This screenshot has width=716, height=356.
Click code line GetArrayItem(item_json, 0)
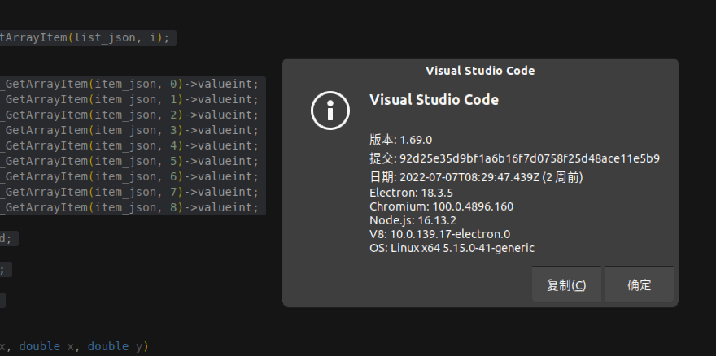pos(129,84)
